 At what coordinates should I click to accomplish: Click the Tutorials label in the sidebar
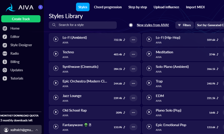coord(17,78)
